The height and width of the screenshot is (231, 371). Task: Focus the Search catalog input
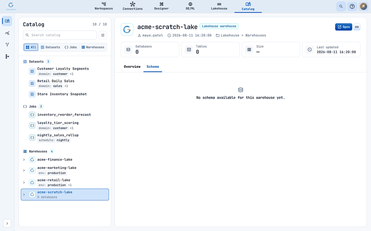[x=60, y=35]
